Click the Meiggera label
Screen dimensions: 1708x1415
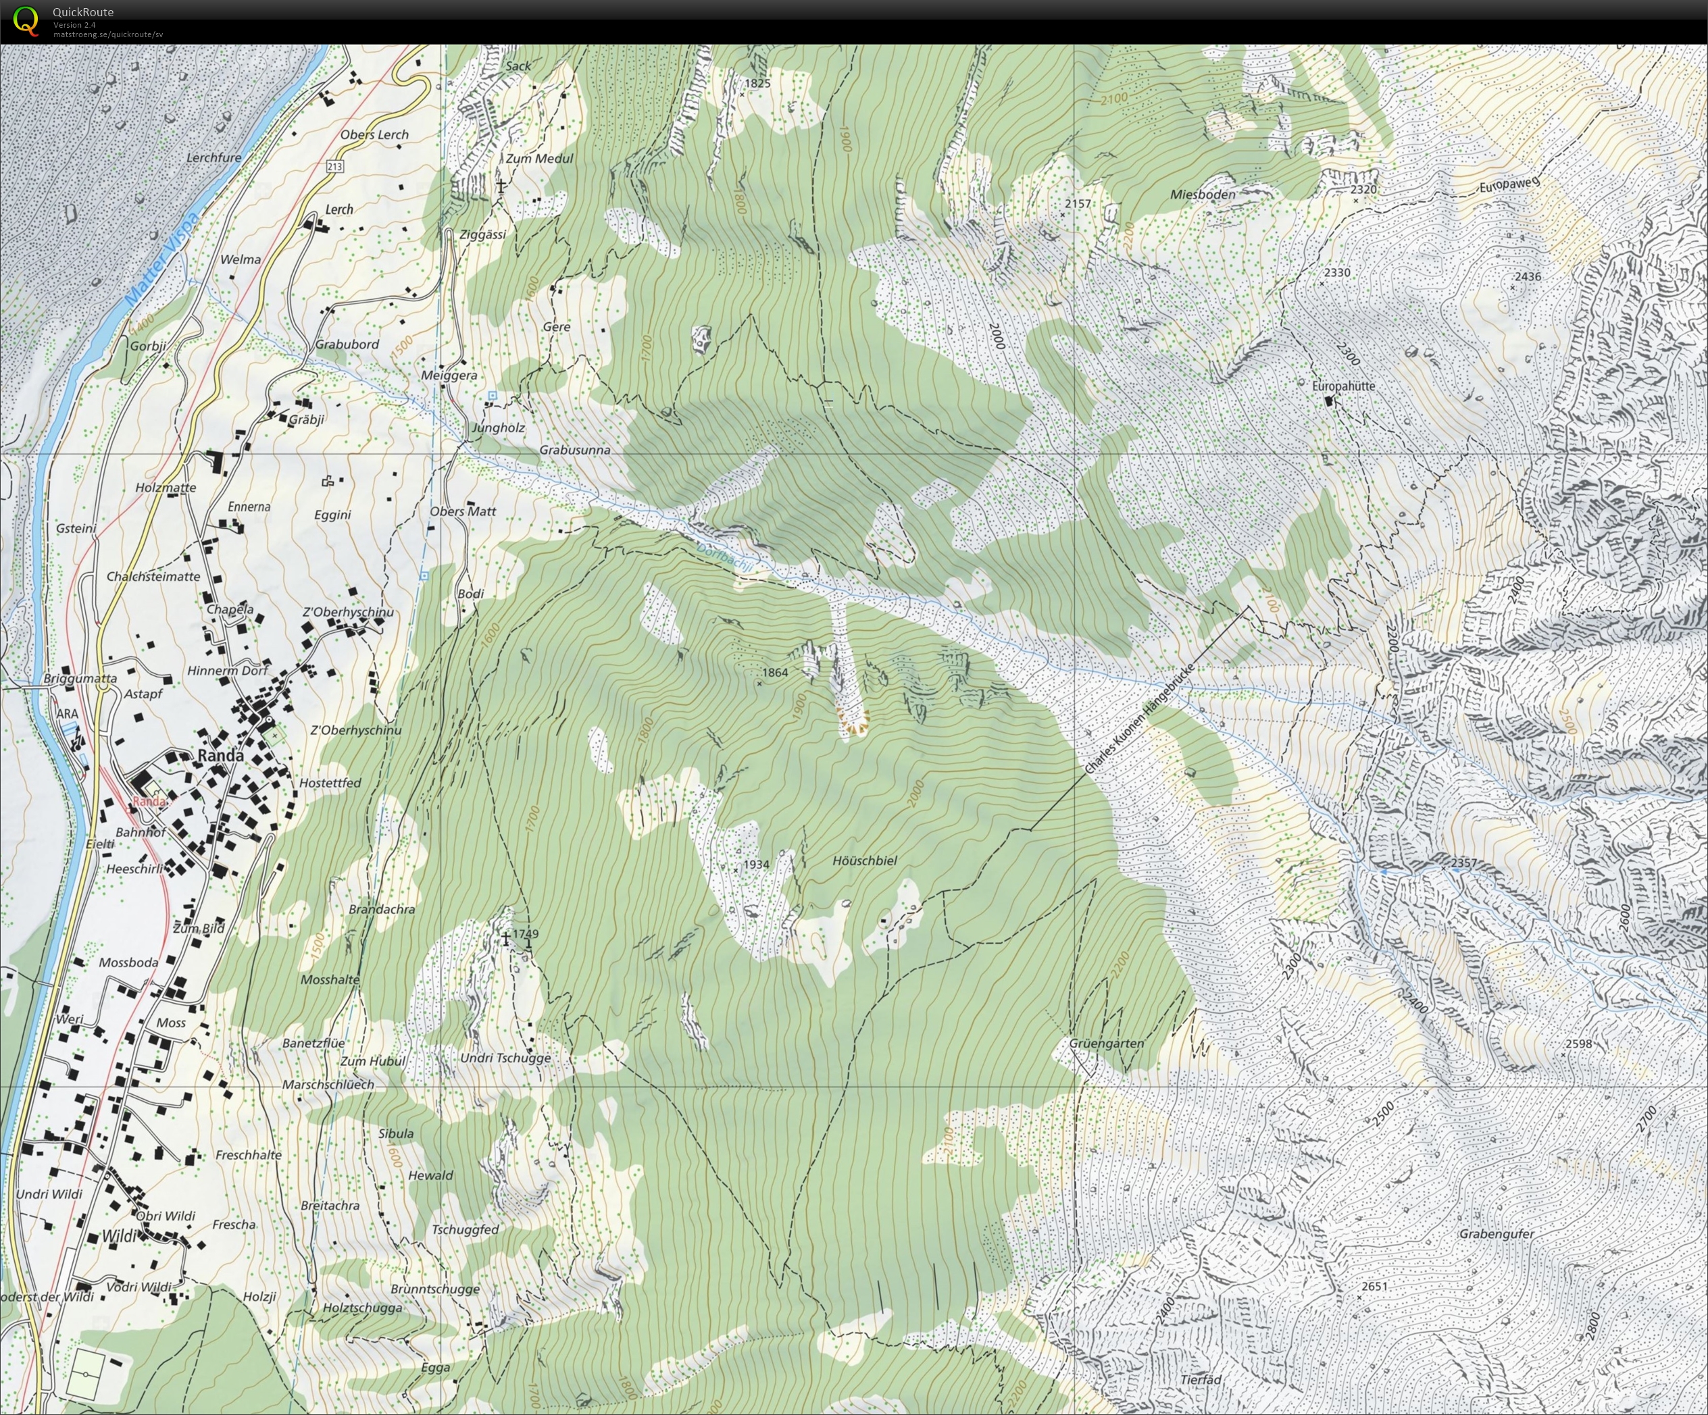pyautogui.click(x=449, y=376)
